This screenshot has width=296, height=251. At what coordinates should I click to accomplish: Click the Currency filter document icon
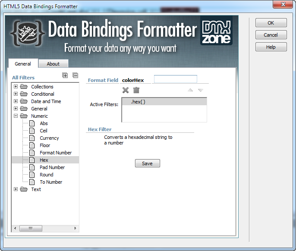[32, 138]
